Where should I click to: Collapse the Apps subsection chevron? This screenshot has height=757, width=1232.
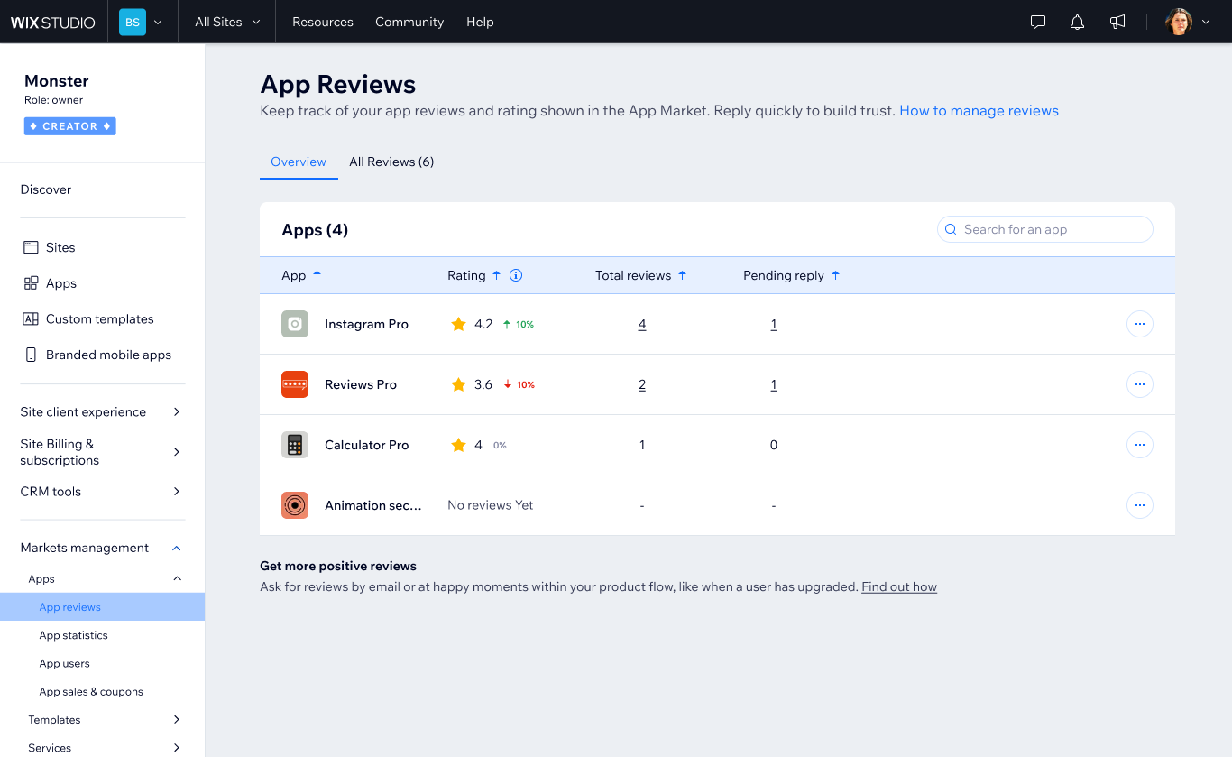[x=177, y=578]
